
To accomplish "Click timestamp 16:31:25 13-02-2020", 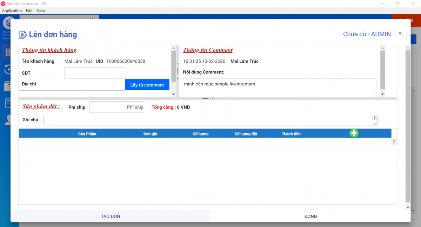I will click(x=204, y=61).
